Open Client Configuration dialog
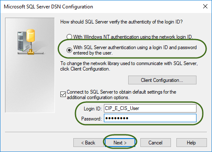 pyautogui.click(x=162, y=80)
